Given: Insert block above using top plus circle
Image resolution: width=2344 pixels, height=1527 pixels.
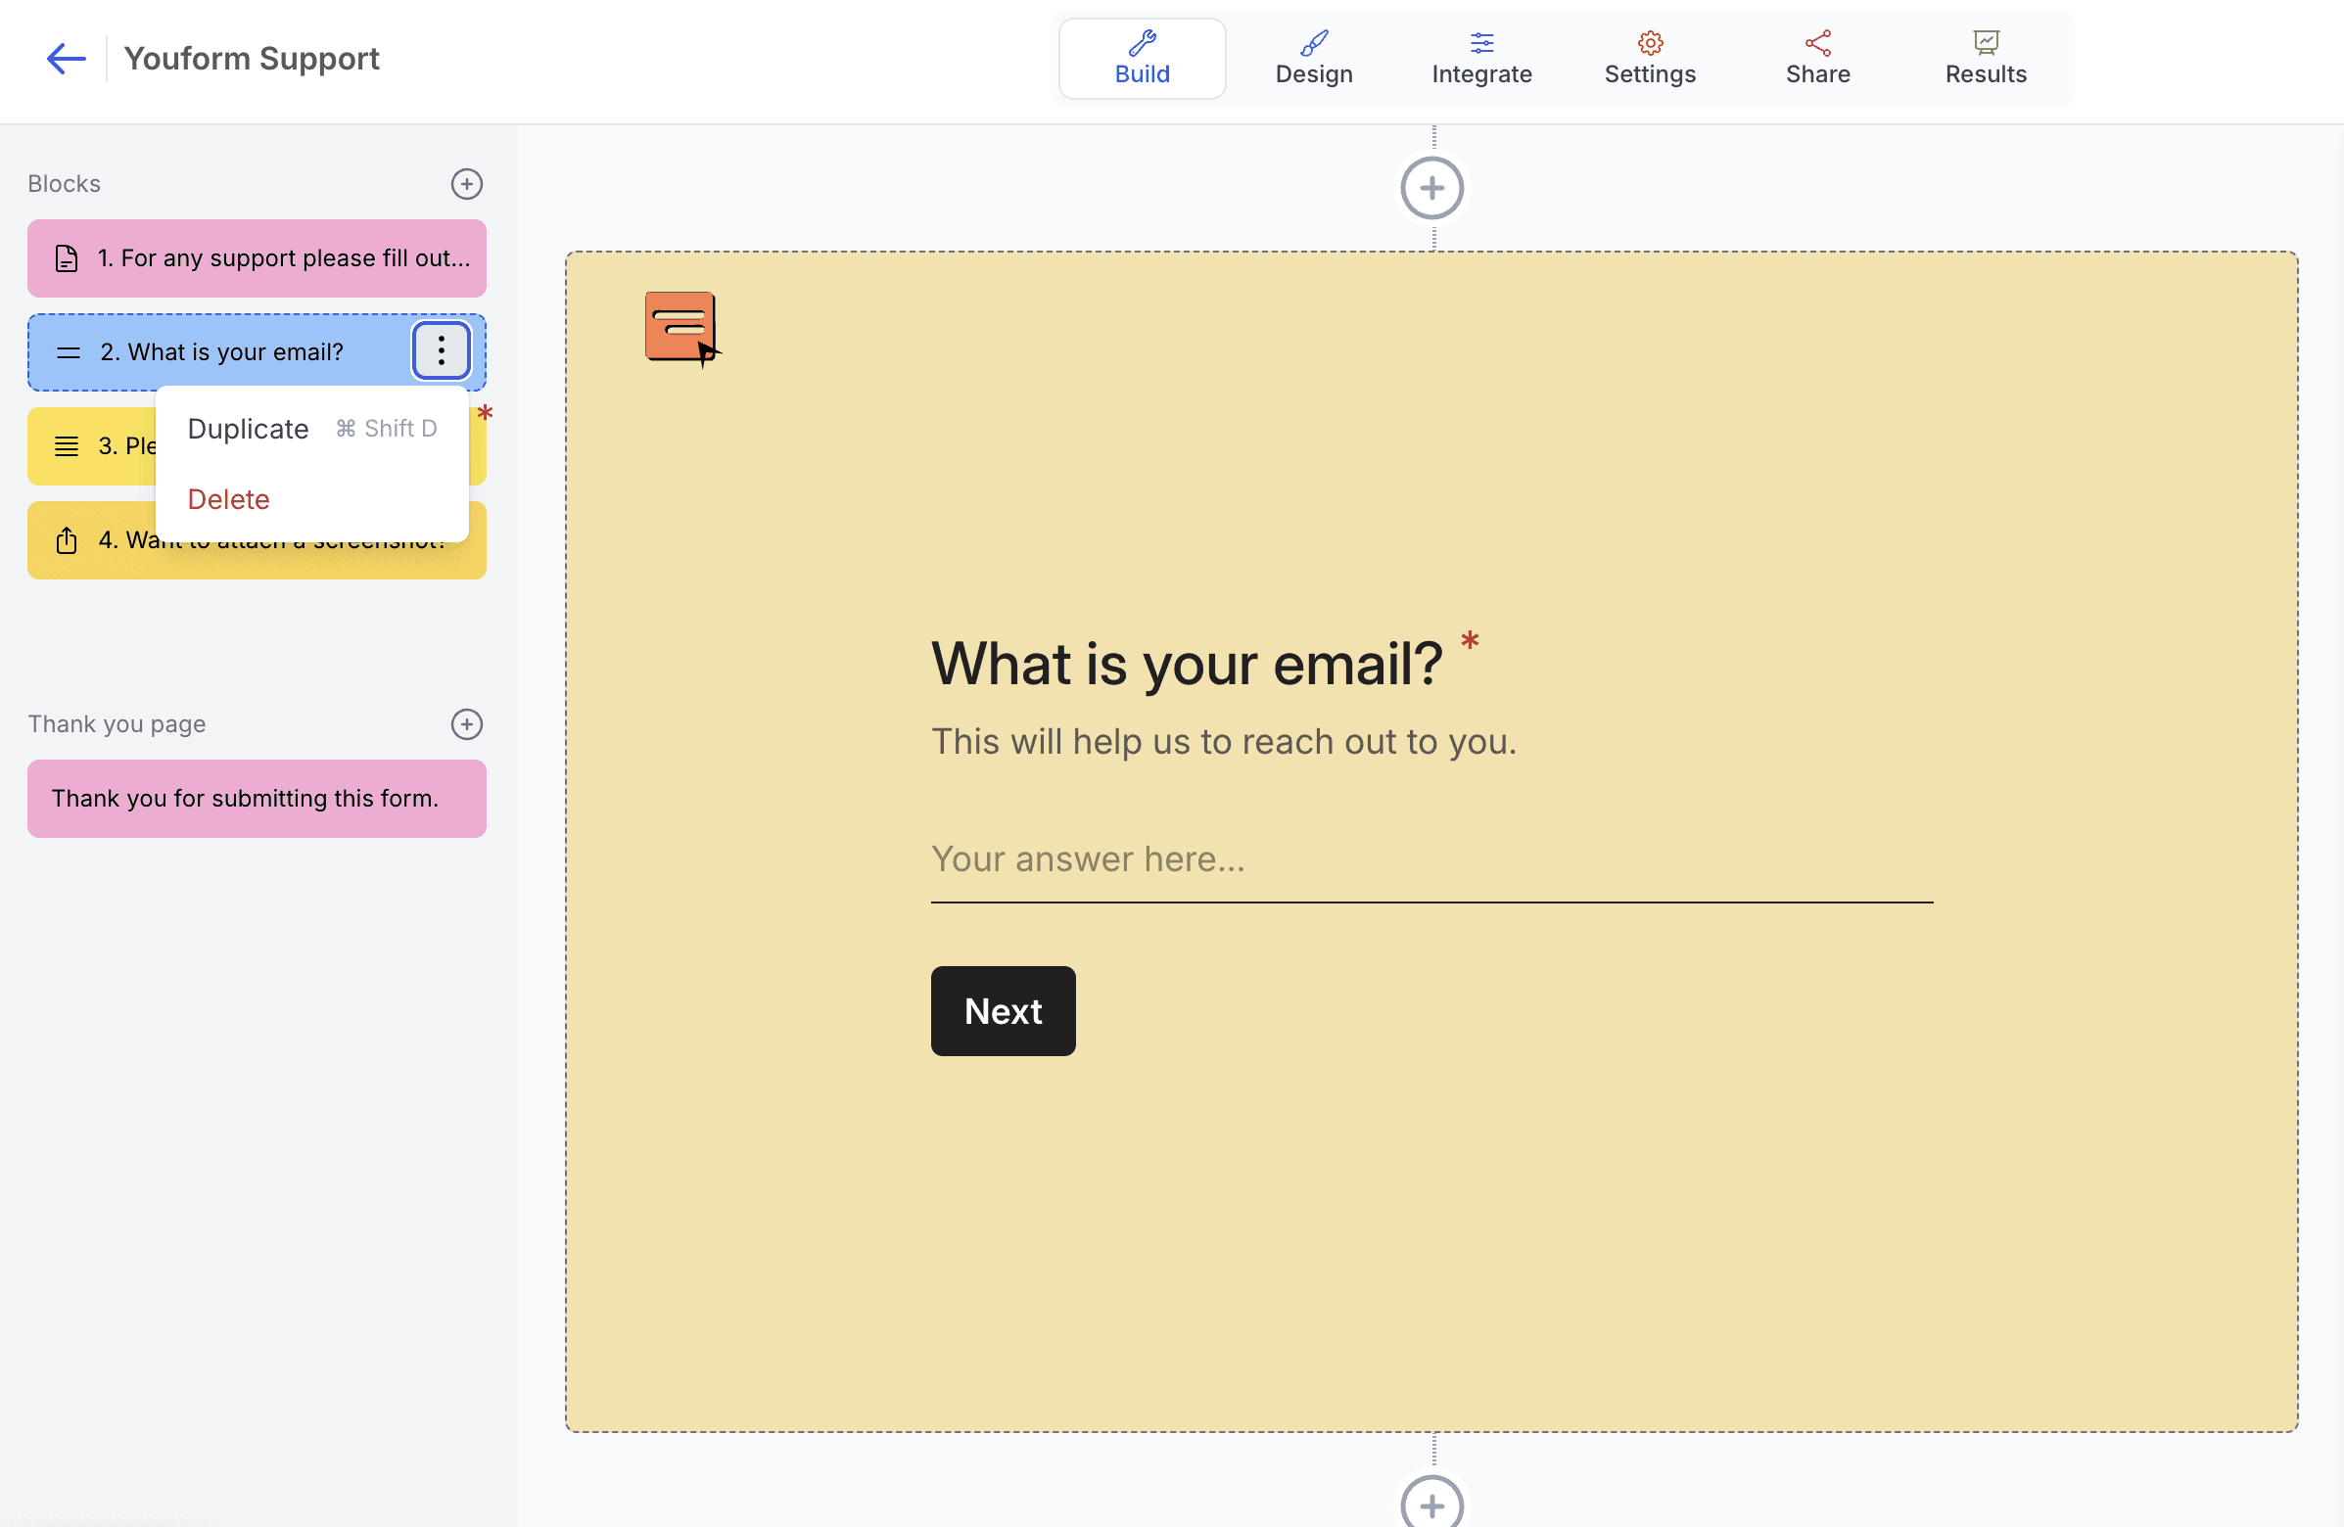Looking at the screenshot, I should coord(1432,188).
